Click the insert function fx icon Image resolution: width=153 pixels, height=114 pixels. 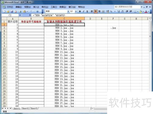pyautogui.click(x=30, y=15)
